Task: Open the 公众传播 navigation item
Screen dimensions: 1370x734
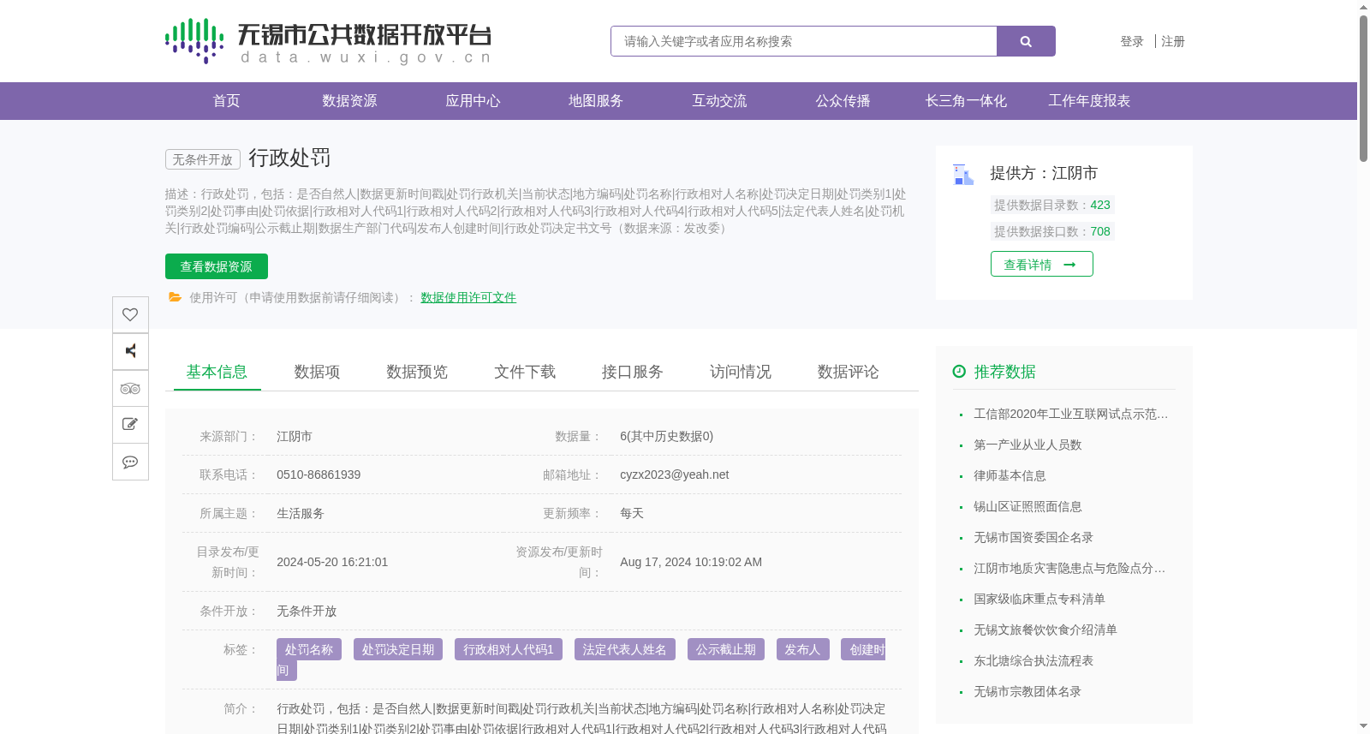Action: click(x=843, y=101)
